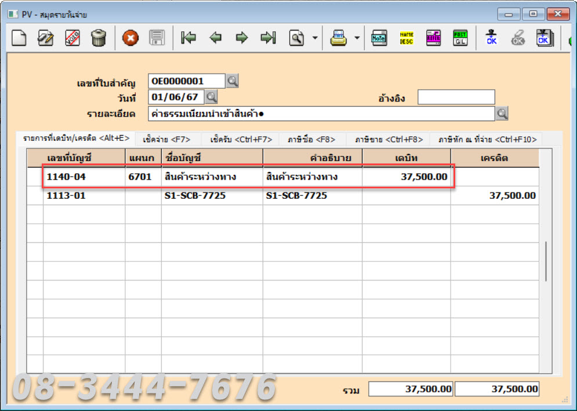This screenshot has height=411, width=577.
Task: Open the printer dropdown arrow
Action: click(x=357, y=38)
